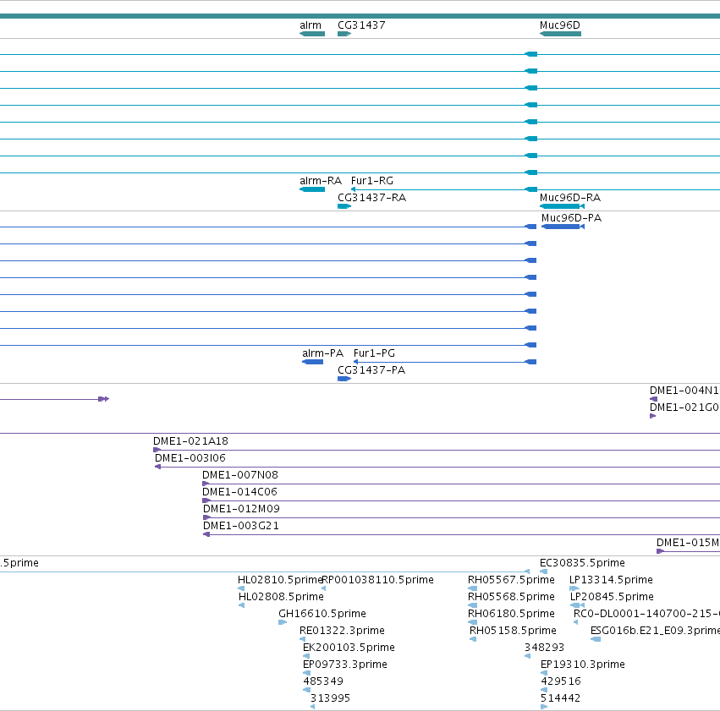This screenshot has height=711, width=720.
Task: Select the DME1-007N08 clone
Action: (461, 484)
